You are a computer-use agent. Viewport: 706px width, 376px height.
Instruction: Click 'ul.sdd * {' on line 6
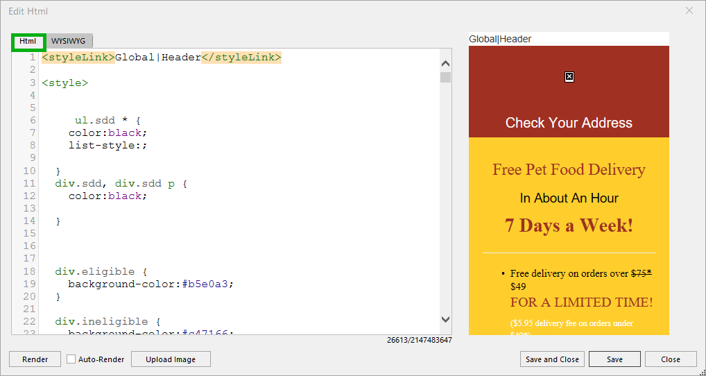107,121
